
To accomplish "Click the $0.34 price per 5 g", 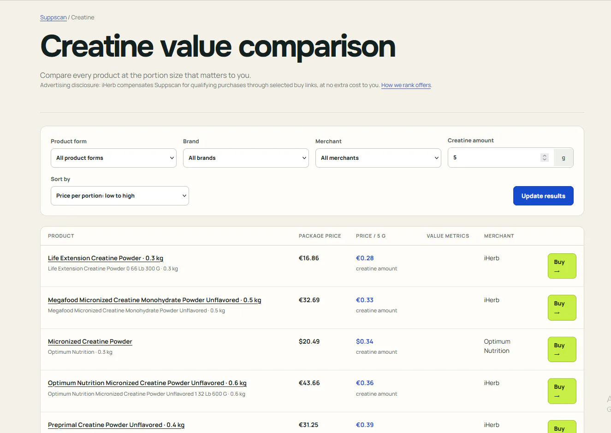I will coord(365,342).
